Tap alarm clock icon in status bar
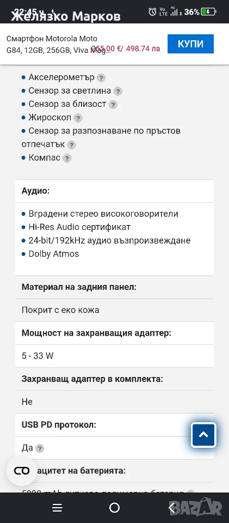The width and height of the screenshot is (229, 523). point(152,12)
